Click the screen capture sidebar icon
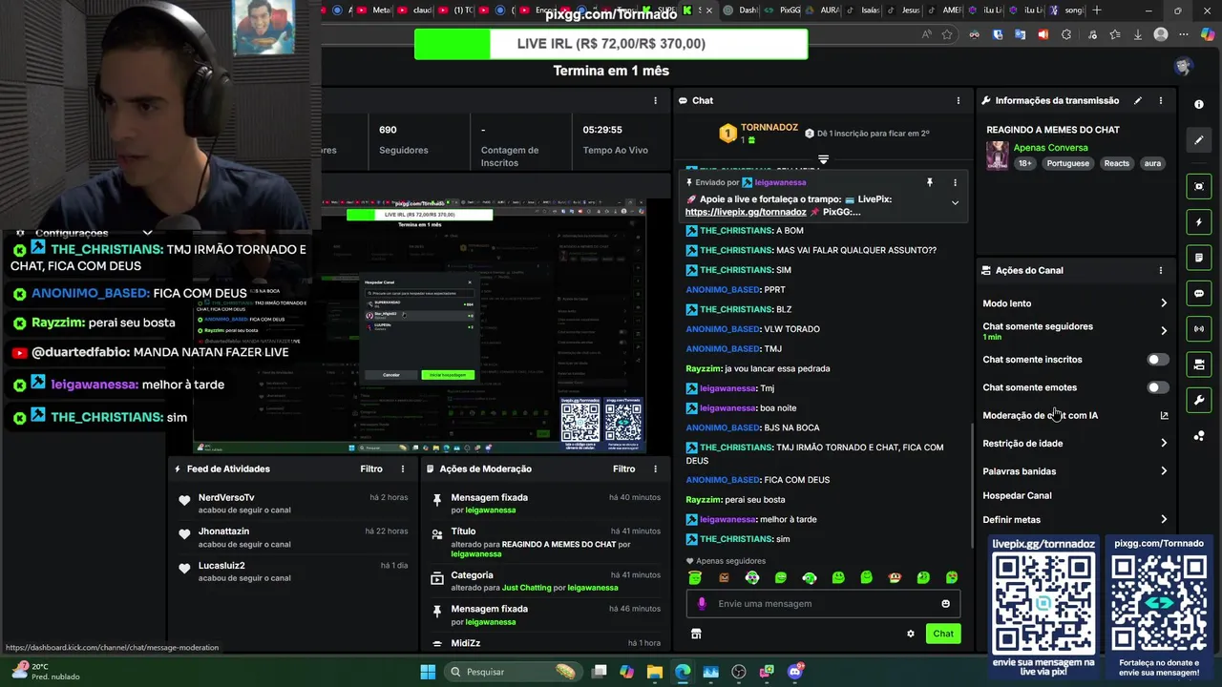1222x687 pixels. pyautogui.click(x=1199, y=186)
